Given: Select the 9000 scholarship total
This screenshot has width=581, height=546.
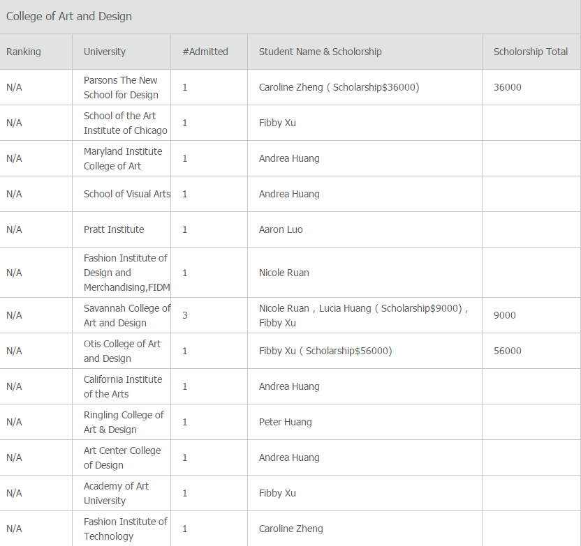Looking at the screenshot, I should [x=505, y=315].
